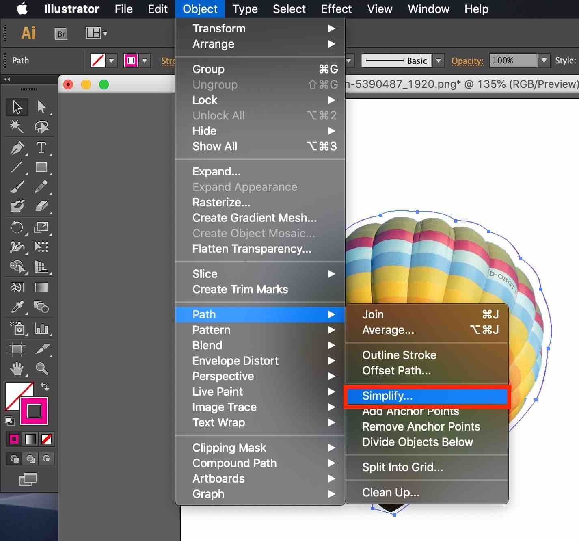This screenshot has height=541, width=579.
Task: Choose the Magic Wand tool
Action: 17,127
